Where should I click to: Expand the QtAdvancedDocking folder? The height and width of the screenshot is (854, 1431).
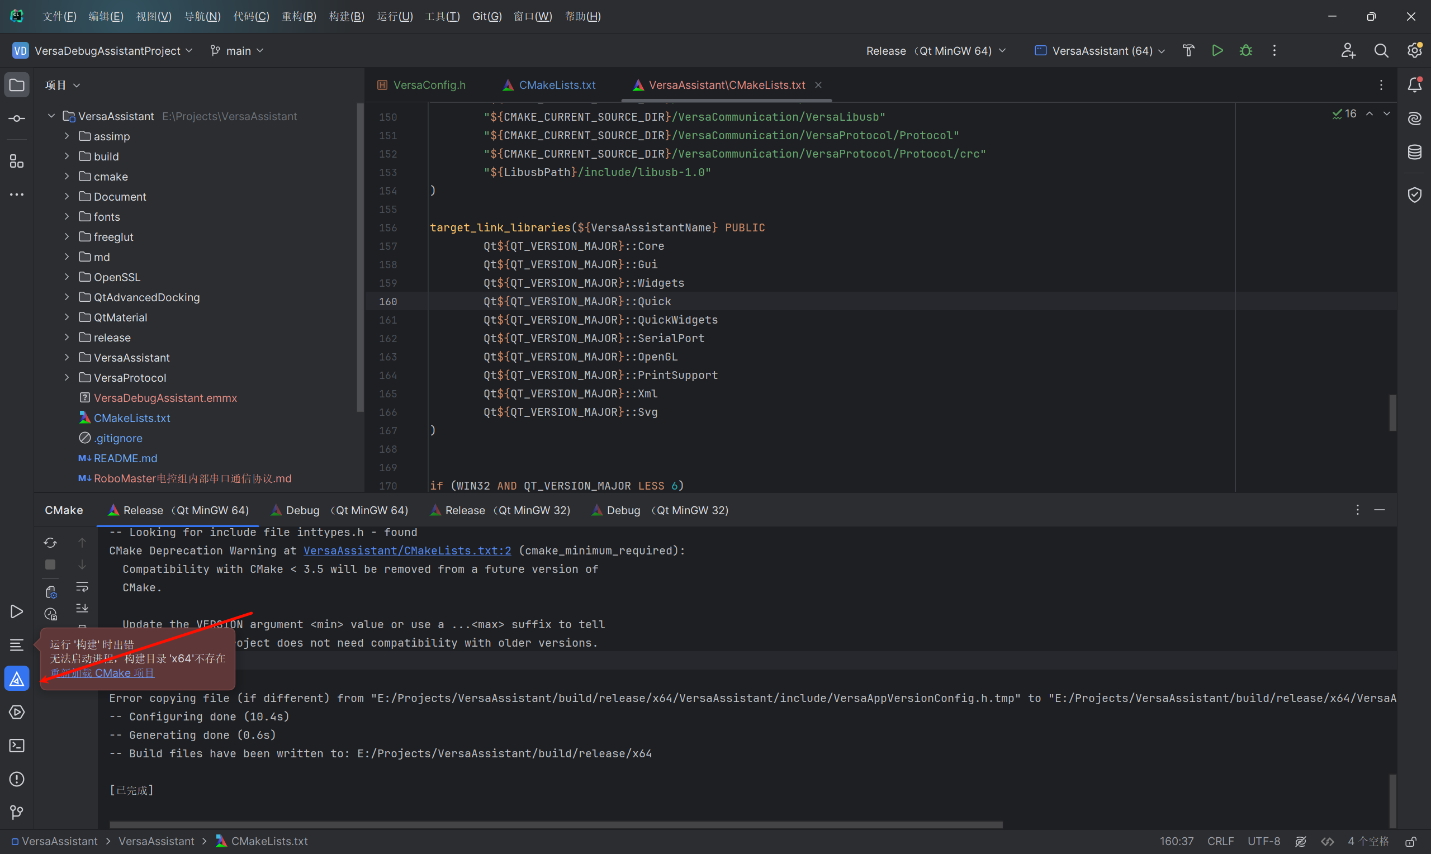point(67,297)
